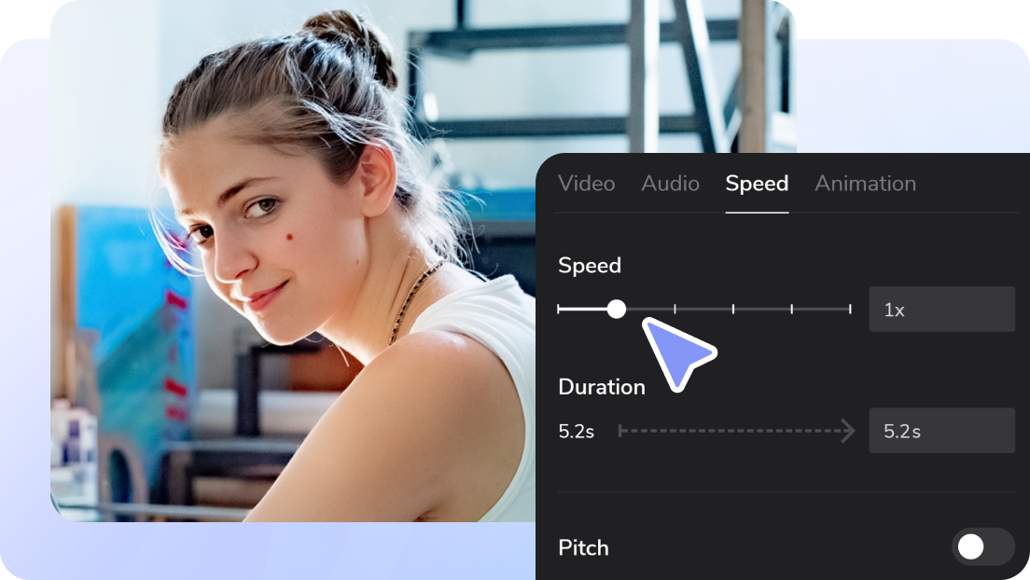Click the Pitch label

point(583,547)
